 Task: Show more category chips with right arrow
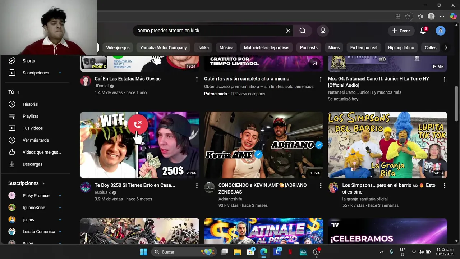(x=446, y=47)
